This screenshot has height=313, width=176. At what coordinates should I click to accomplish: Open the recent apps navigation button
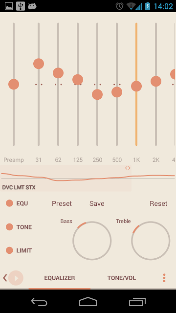137,301
